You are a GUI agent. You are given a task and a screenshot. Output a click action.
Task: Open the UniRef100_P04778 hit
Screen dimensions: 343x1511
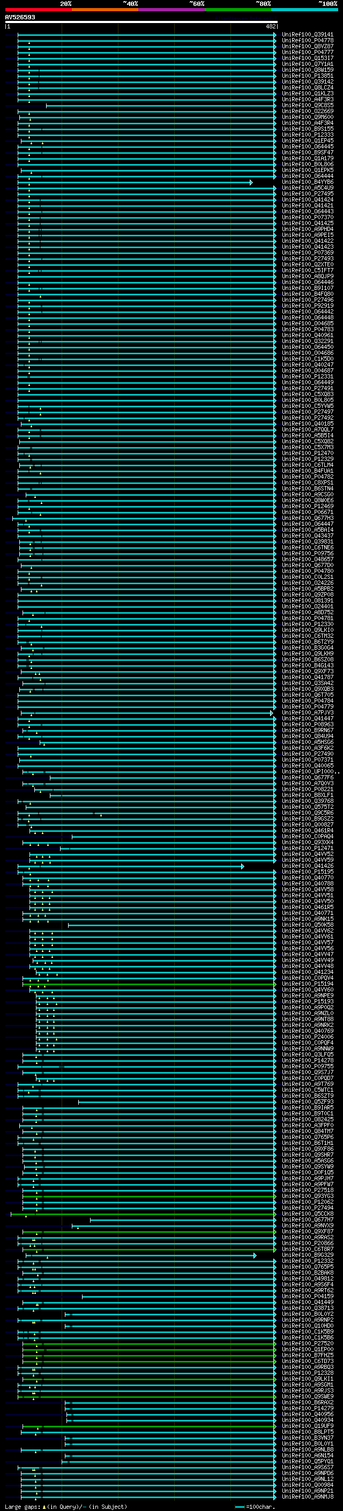(x=308, y=41)
